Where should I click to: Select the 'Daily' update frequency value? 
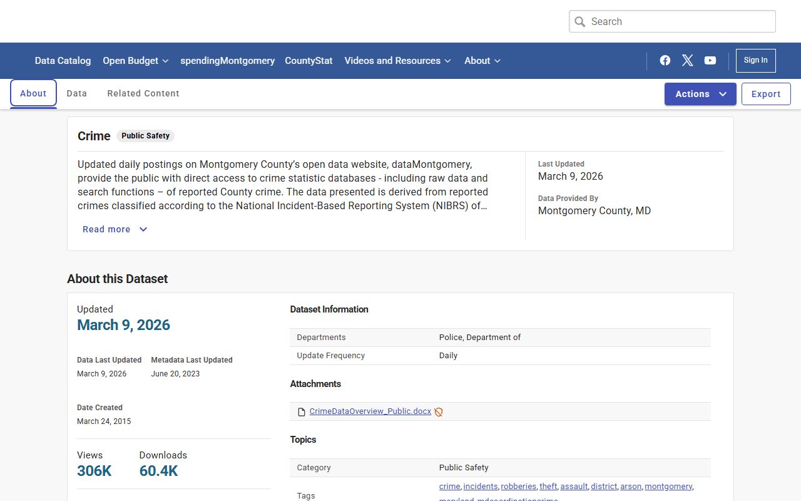(448, 356)
